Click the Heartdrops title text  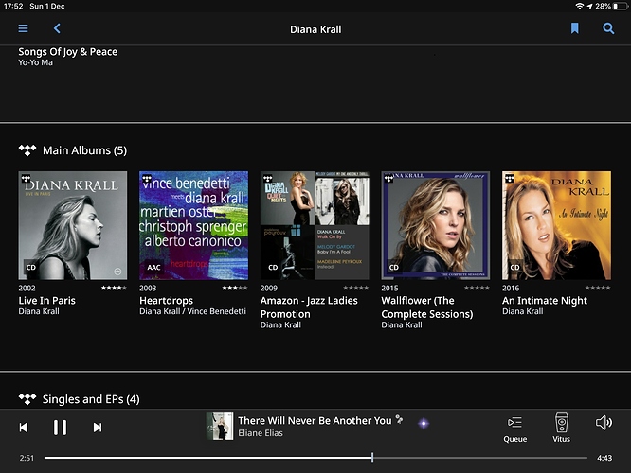tap(166, 301)
